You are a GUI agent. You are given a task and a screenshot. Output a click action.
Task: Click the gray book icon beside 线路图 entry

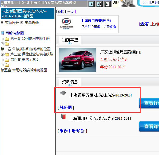tap(63, 93)
